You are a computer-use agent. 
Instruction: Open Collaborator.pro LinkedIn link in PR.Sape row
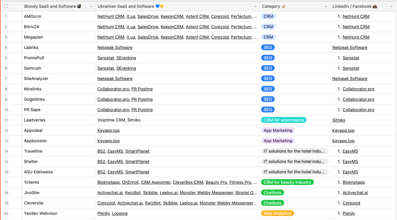tap(358, 110)
